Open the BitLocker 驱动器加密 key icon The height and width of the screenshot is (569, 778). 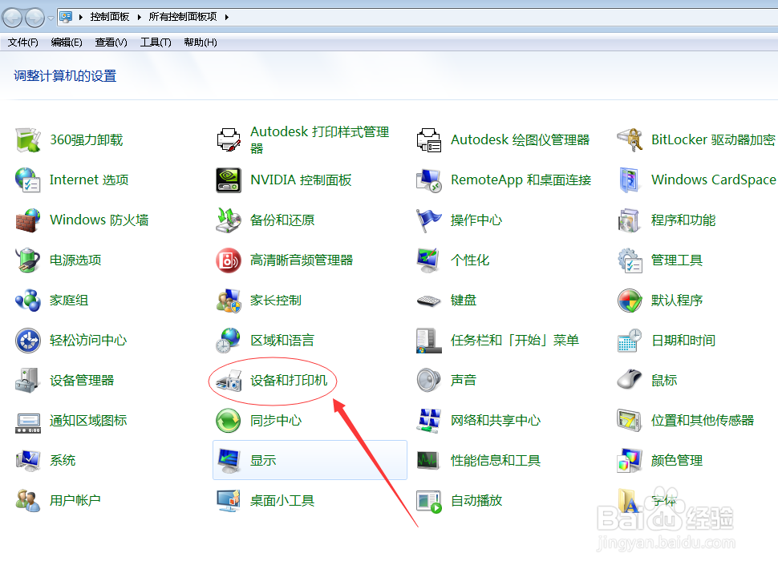[630, 139]
